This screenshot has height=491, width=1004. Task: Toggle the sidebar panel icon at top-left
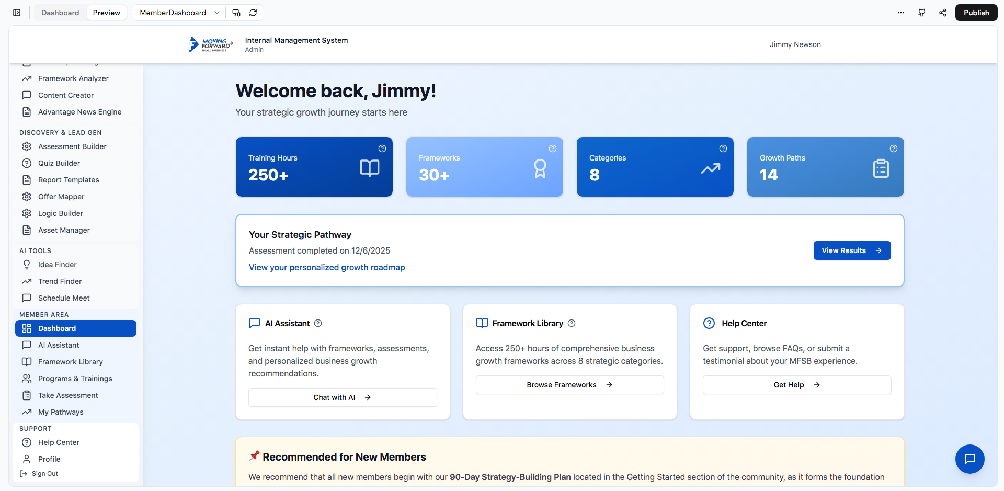click(x=17, y=13)
